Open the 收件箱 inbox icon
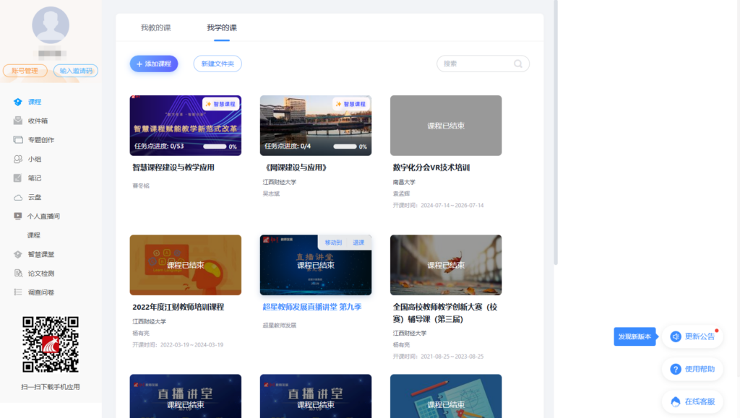The height and width of the screenshot is (418, 740). tap(18, 121)
